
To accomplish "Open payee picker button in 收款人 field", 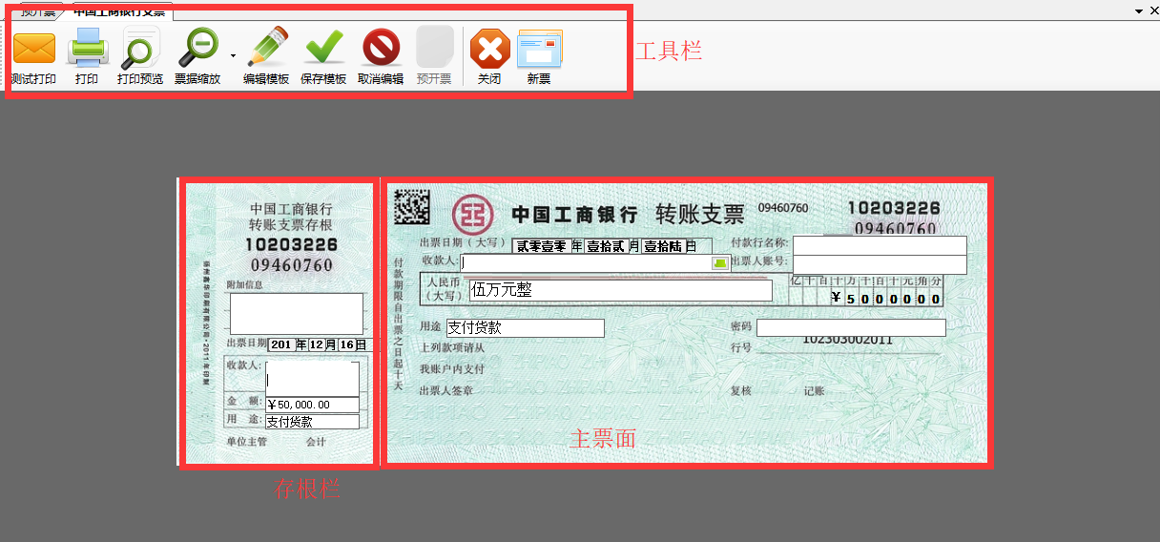I will 720,262.
